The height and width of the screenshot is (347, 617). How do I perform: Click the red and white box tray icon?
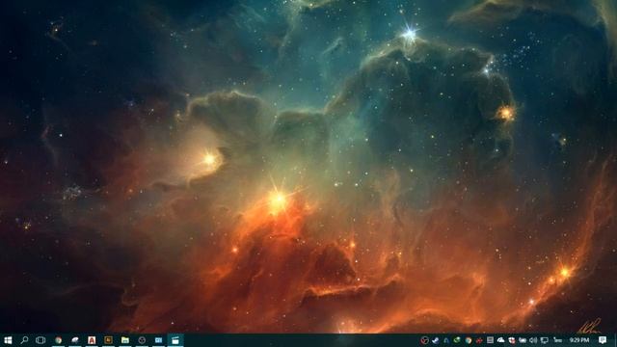coord(512,340)
